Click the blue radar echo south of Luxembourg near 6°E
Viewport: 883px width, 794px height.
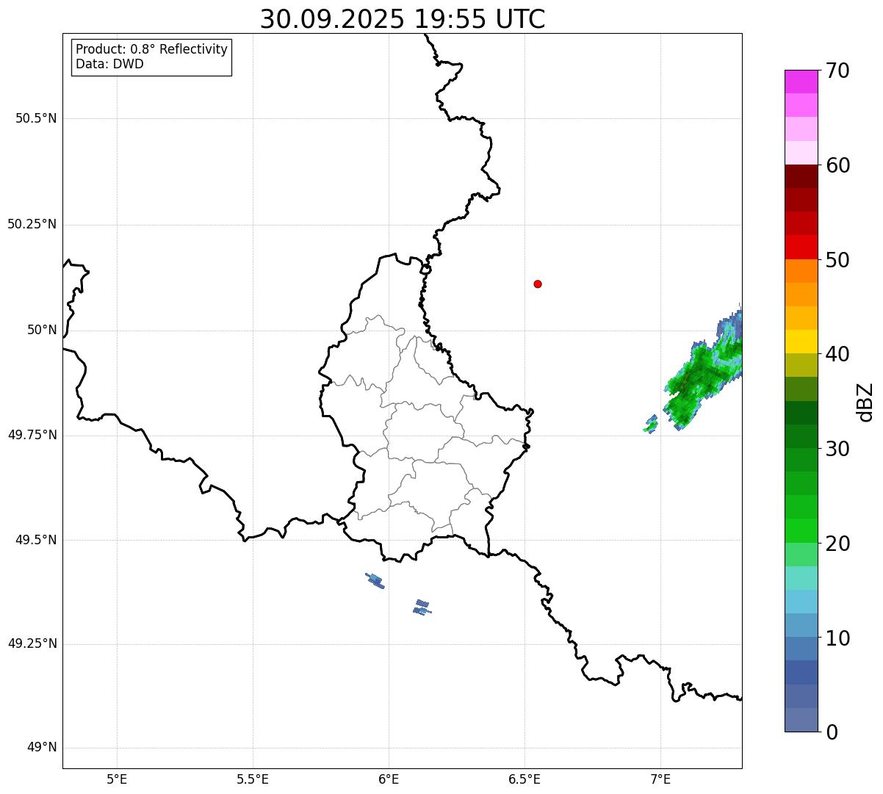[375, 581]
